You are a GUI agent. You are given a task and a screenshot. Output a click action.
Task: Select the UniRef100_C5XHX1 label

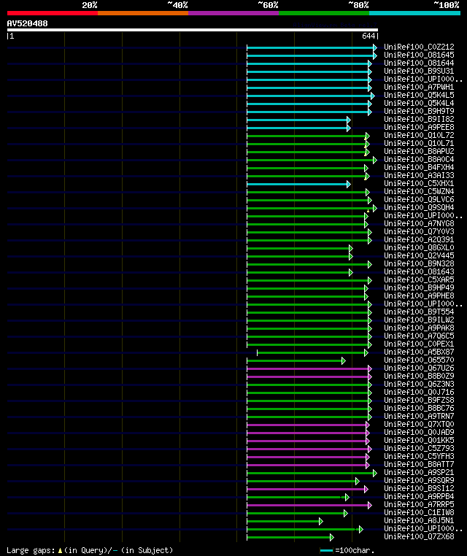(419, 183)
